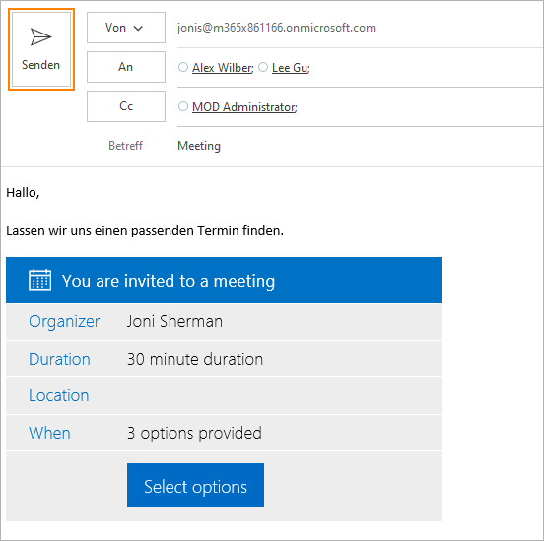
Task: Click the presence circle beside Alex Wilber
Action: [183, 67]
